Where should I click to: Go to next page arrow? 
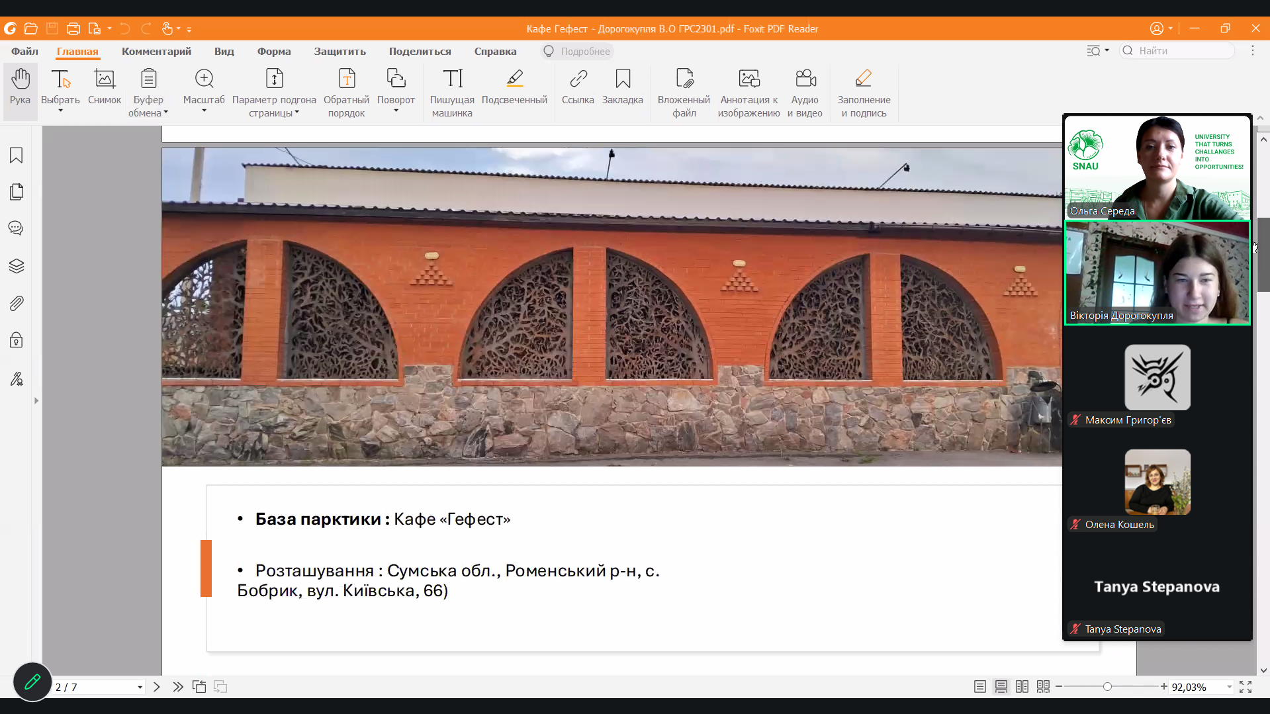pos(157,687)
